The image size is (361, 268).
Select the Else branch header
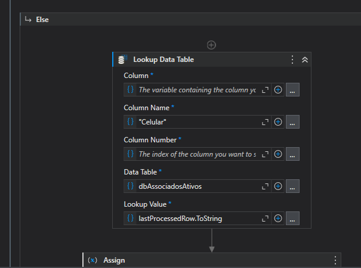tap(42, 20)
